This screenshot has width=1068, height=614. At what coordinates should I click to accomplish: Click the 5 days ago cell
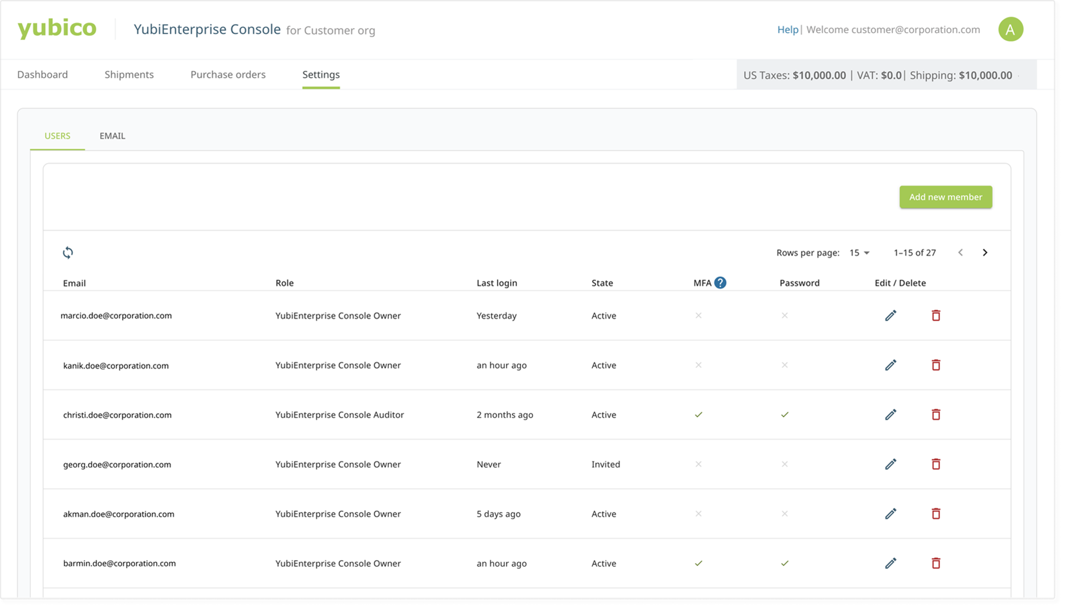[498, 514]
